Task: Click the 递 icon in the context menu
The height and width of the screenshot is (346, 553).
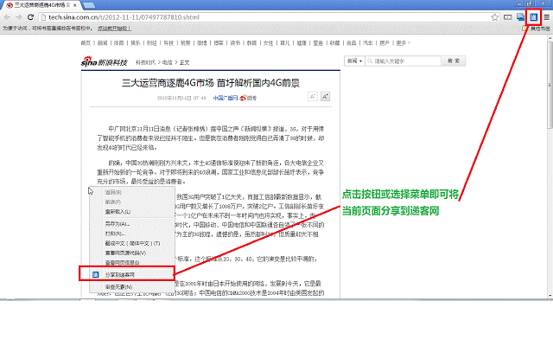Action: pos(96,274)
